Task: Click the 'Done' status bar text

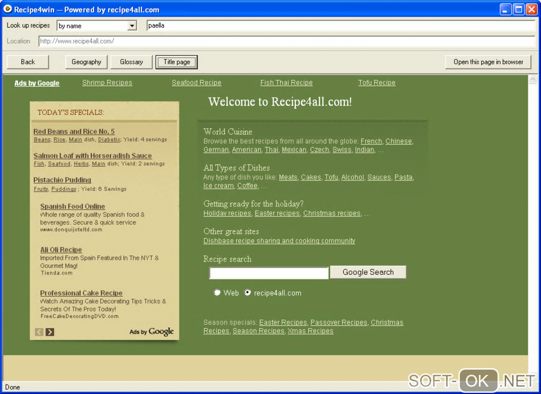Action: click(x=12, y=388)
